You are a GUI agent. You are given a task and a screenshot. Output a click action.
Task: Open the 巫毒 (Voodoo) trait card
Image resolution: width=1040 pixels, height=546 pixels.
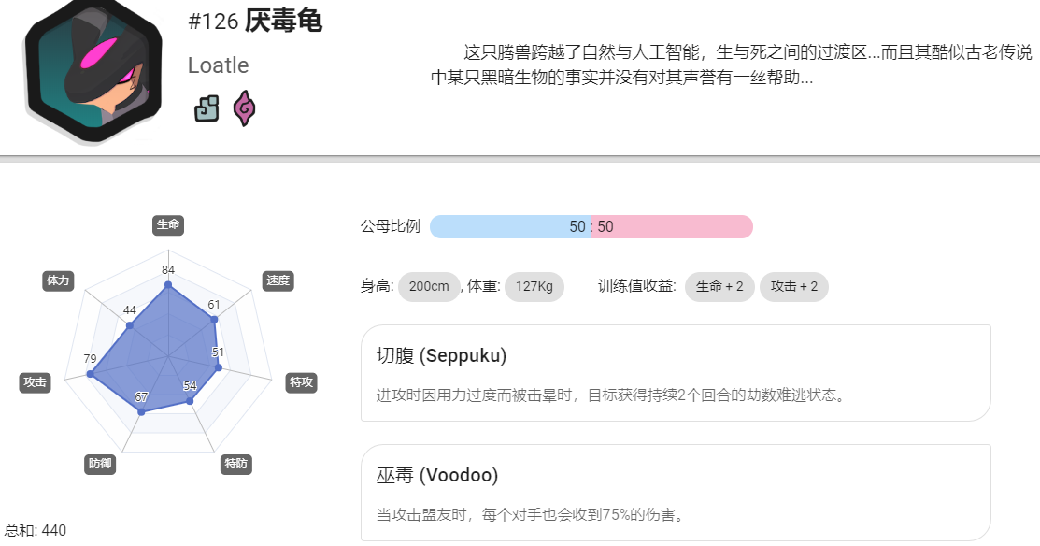point(676,493)
